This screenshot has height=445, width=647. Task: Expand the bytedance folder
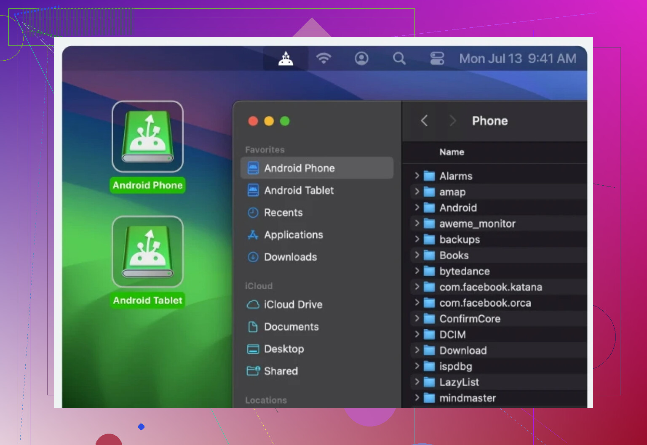click(417, 271)
